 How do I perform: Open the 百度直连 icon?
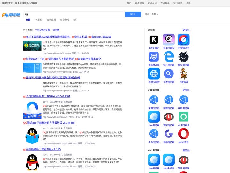183,74
